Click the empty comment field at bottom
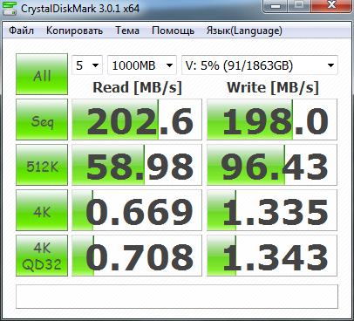 pyautogui.click(x=177, y=297)
